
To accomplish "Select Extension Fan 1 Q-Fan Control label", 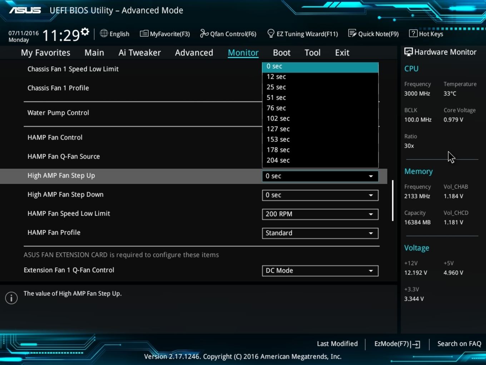I will pos(69,270).
